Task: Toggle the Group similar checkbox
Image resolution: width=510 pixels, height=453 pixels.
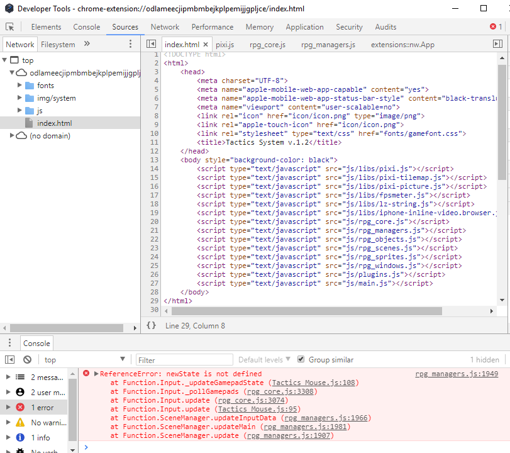Action: (301, 359)
